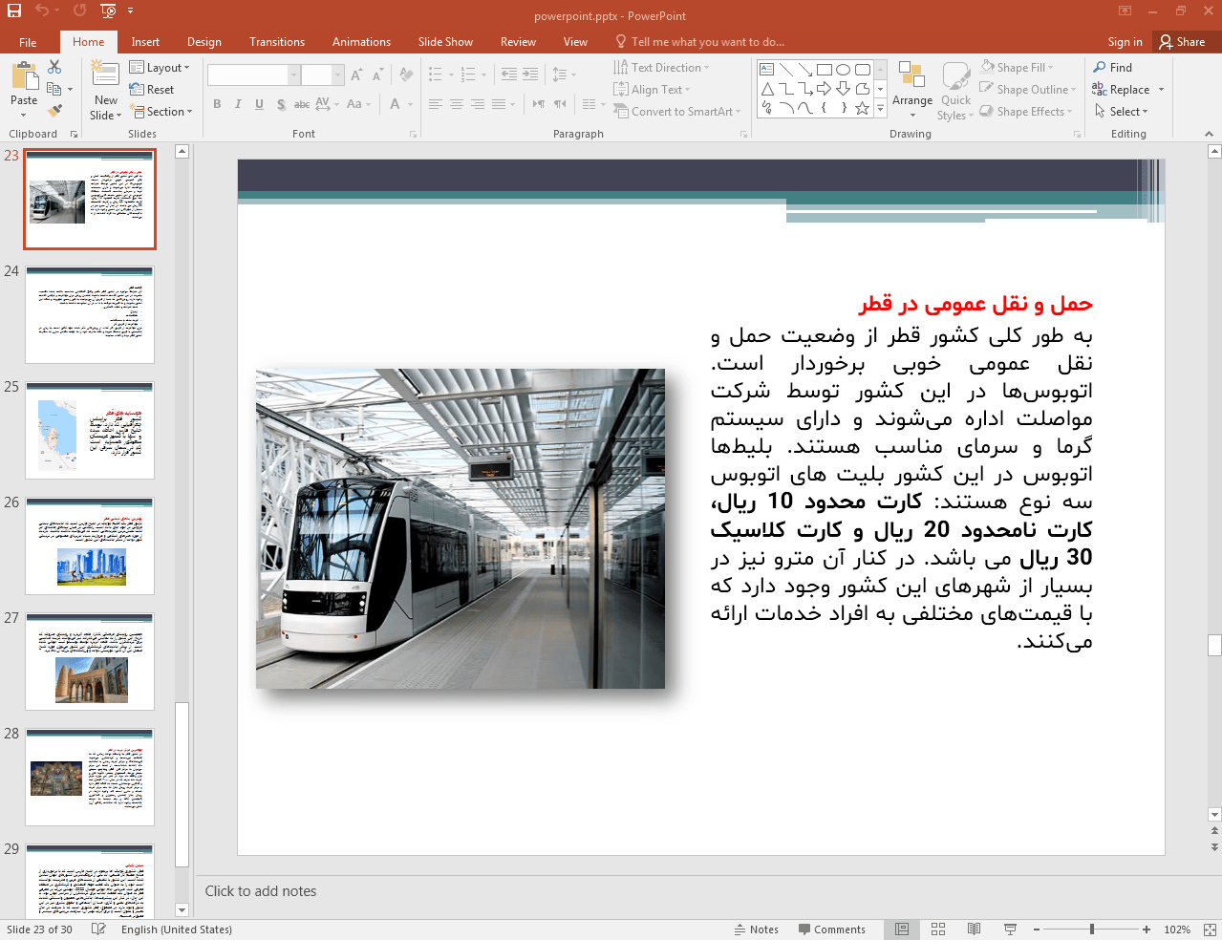Open the Transitions tab
This screenshot has height=940, width=1222.
(277, 42)
